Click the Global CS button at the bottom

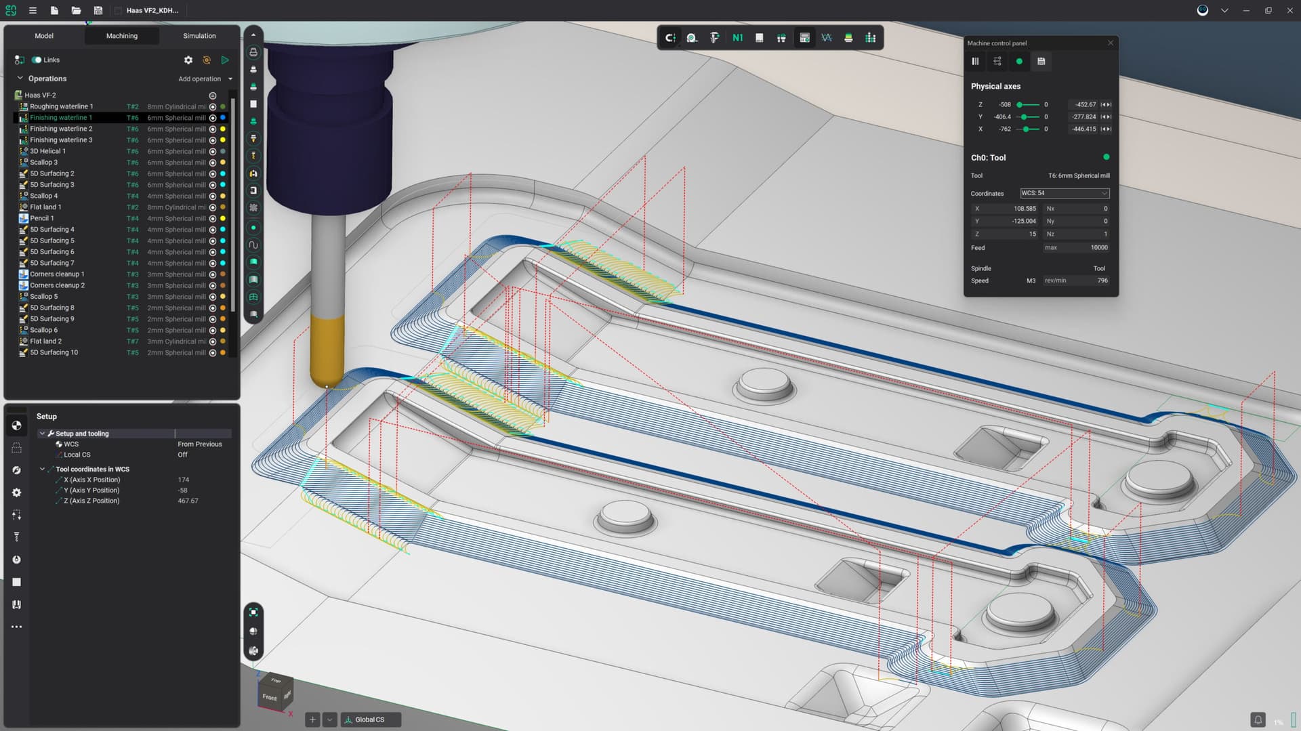click(x=371, y=719)
